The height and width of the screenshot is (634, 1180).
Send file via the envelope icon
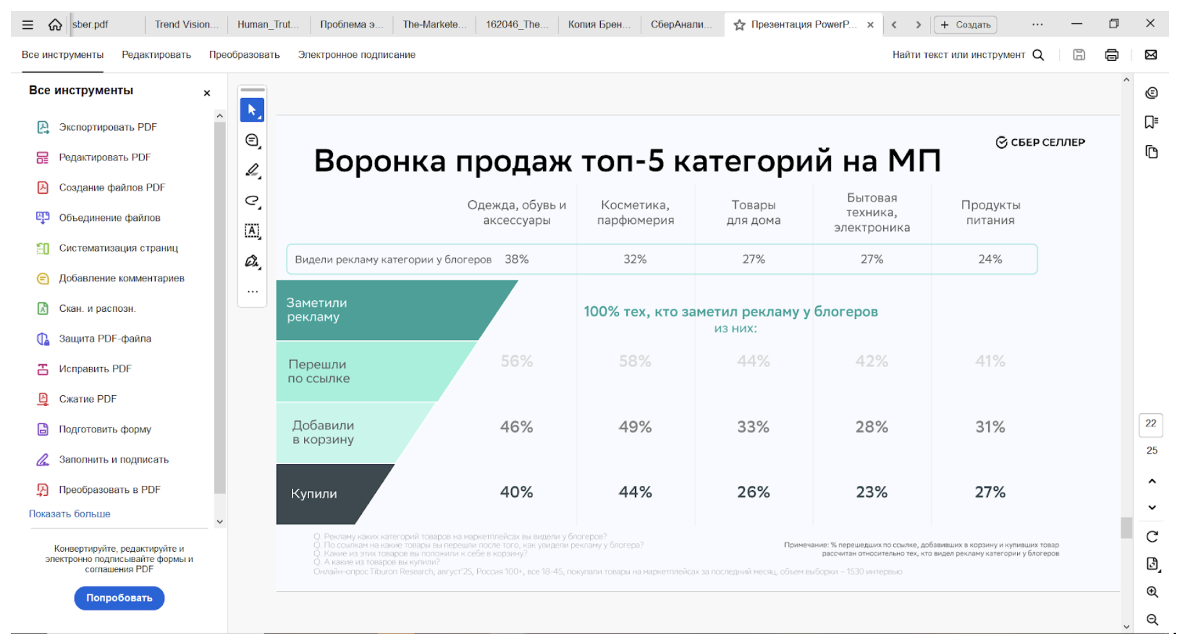pyautogui.click(x=1150, y=55)
